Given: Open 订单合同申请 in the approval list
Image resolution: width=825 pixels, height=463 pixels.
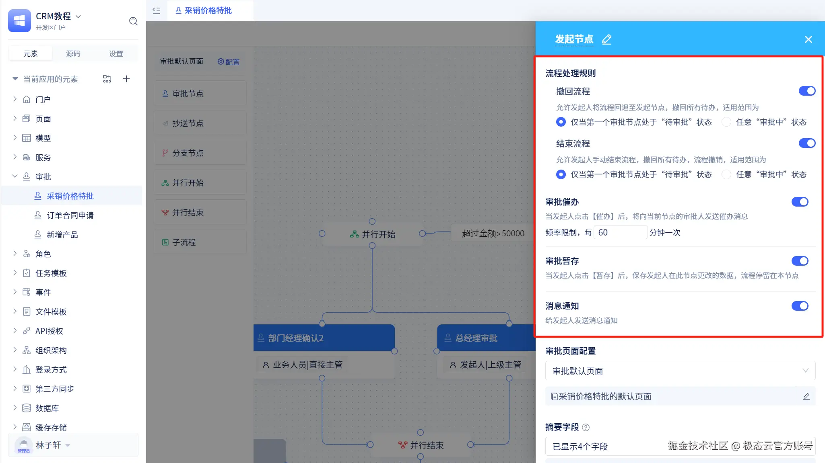Looking at the screenshot, I should click(70, 215).
